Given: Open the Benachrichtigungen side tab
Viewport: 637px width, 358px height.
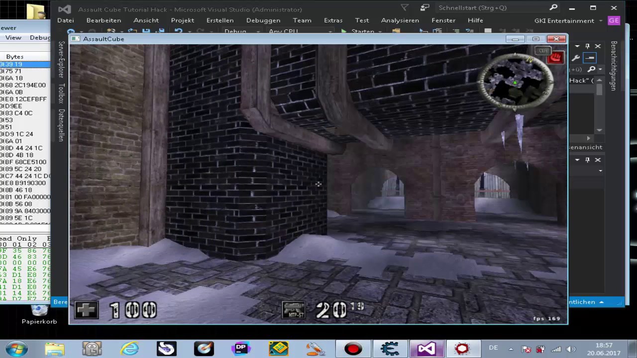Looking at the screenshot, I should [614, 65].
